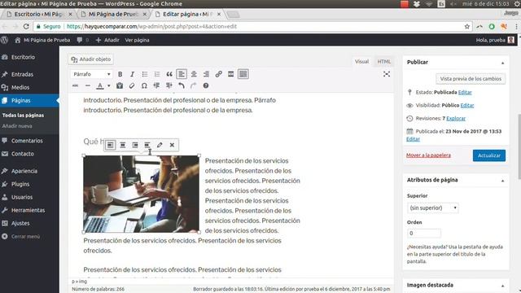The image size is (521, 293).
Task: Clear formatting with eraser icon
Action: pyautogui.click(x=132, y=85)
